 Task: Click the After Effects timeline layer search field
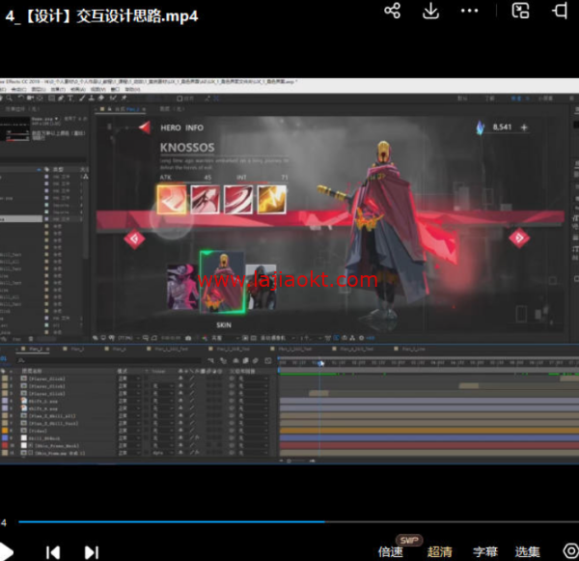coord(109,360)
